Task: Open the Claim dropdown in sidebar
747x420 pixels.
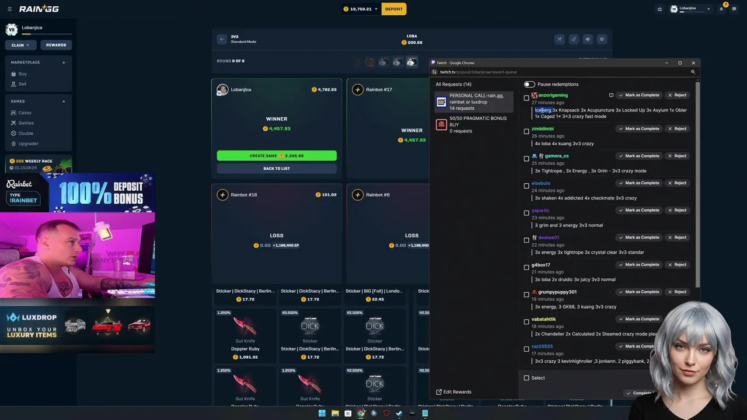Action: coord(20,45)
